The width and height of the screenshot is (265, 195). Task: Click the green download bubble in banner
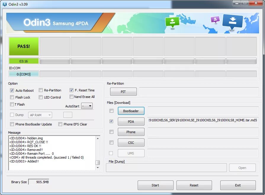(x=172, y=22)
